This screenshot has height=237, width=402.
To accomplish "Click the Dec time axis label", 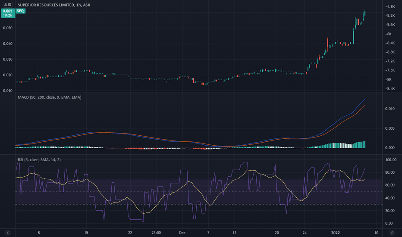I will click(182, 233).
